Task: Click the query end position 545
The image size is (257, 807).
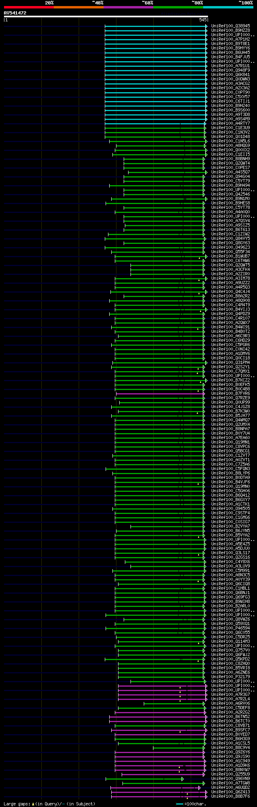Action: (203, 20)
